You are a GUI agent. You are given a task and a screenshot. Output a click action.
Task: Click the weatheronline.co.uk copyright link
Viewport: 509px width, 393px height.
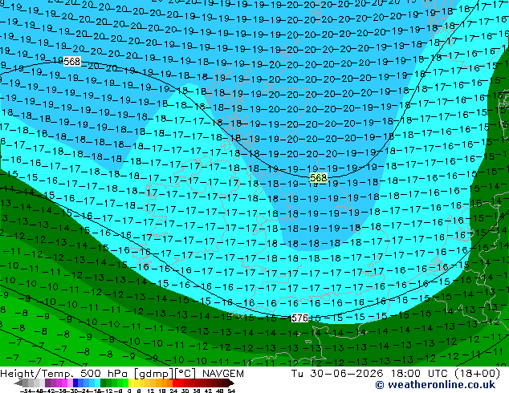[435, 385]
